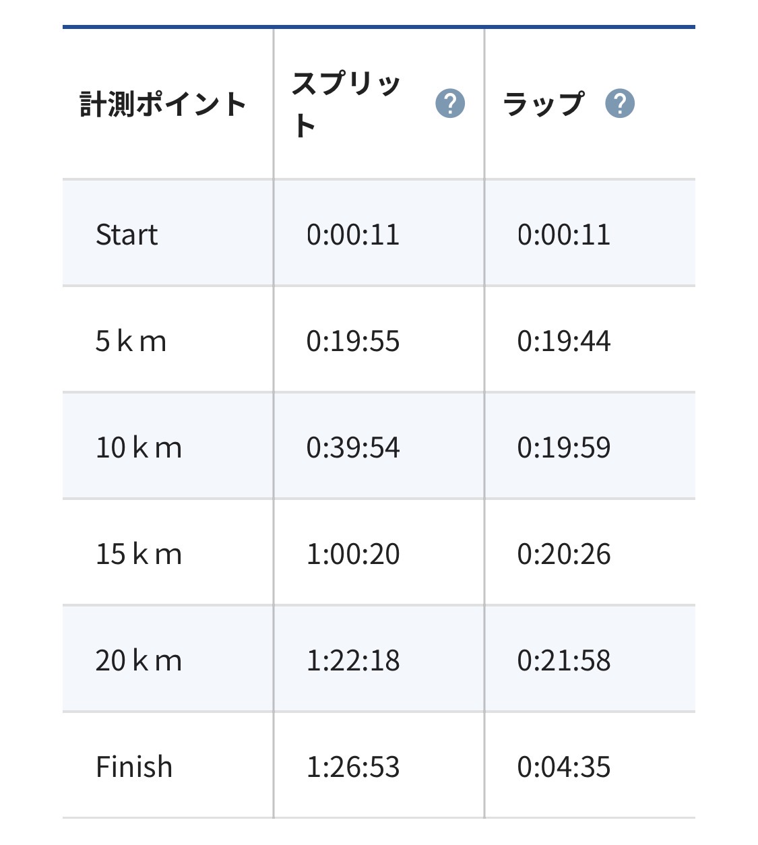758x845 pixels.
Task: Select the 10km lap time 0:19:59
Action: click(x=564, y=447)
